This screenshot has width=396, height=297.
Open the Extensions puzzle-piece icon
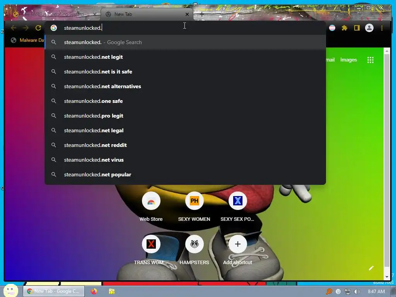coord(345,28)
